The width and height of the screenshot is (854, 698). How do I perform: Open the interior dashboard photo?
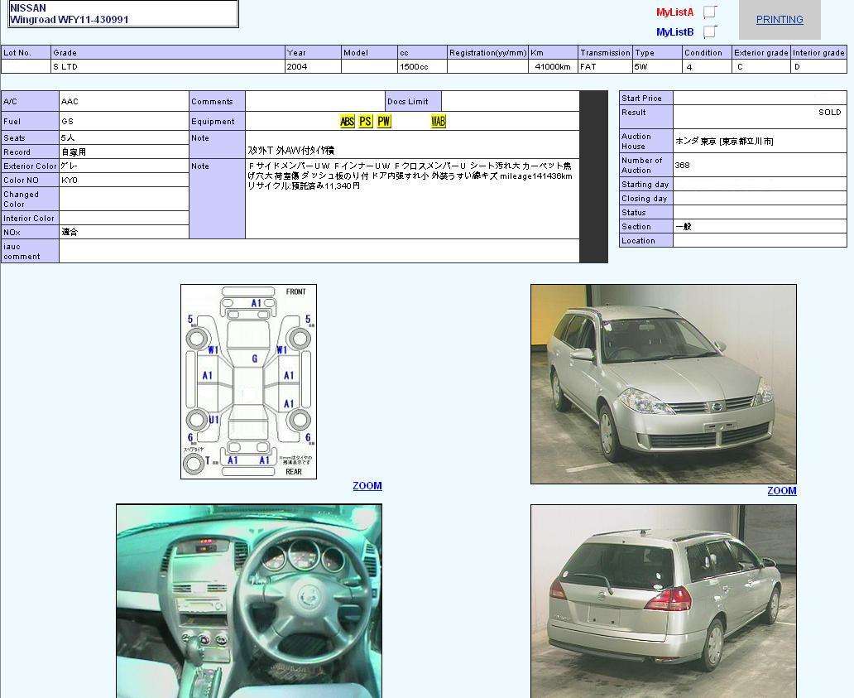pos(249,601)
